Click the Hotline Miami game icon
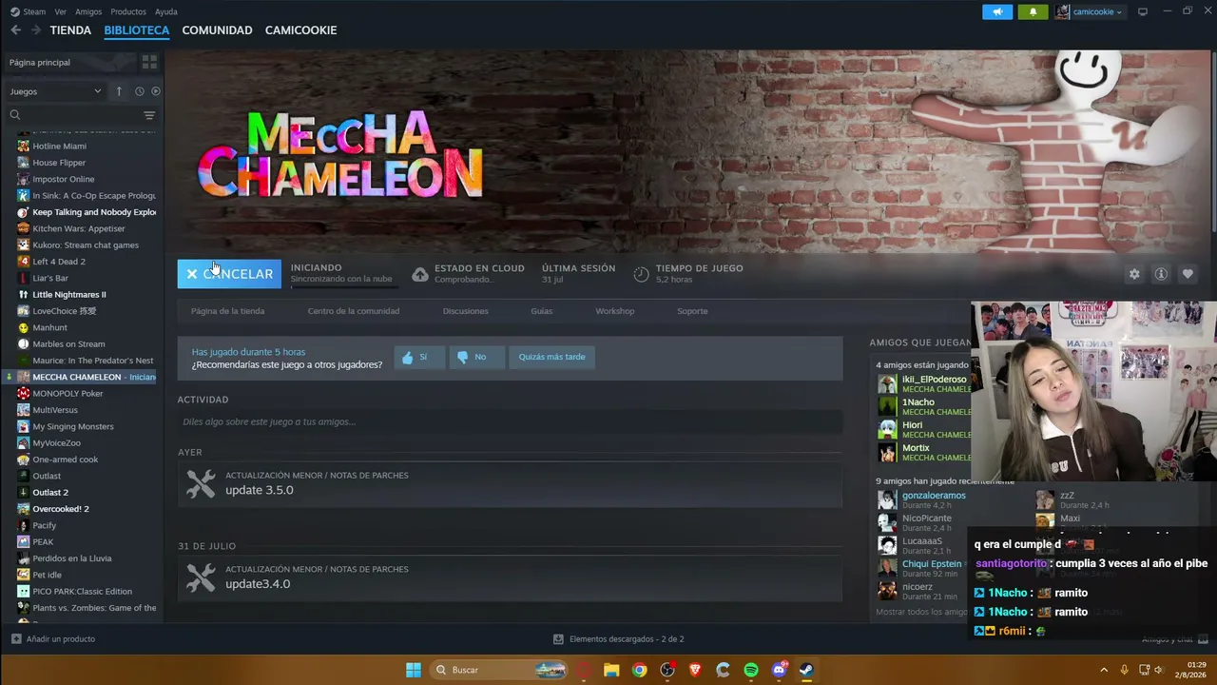 click(23, 146)
